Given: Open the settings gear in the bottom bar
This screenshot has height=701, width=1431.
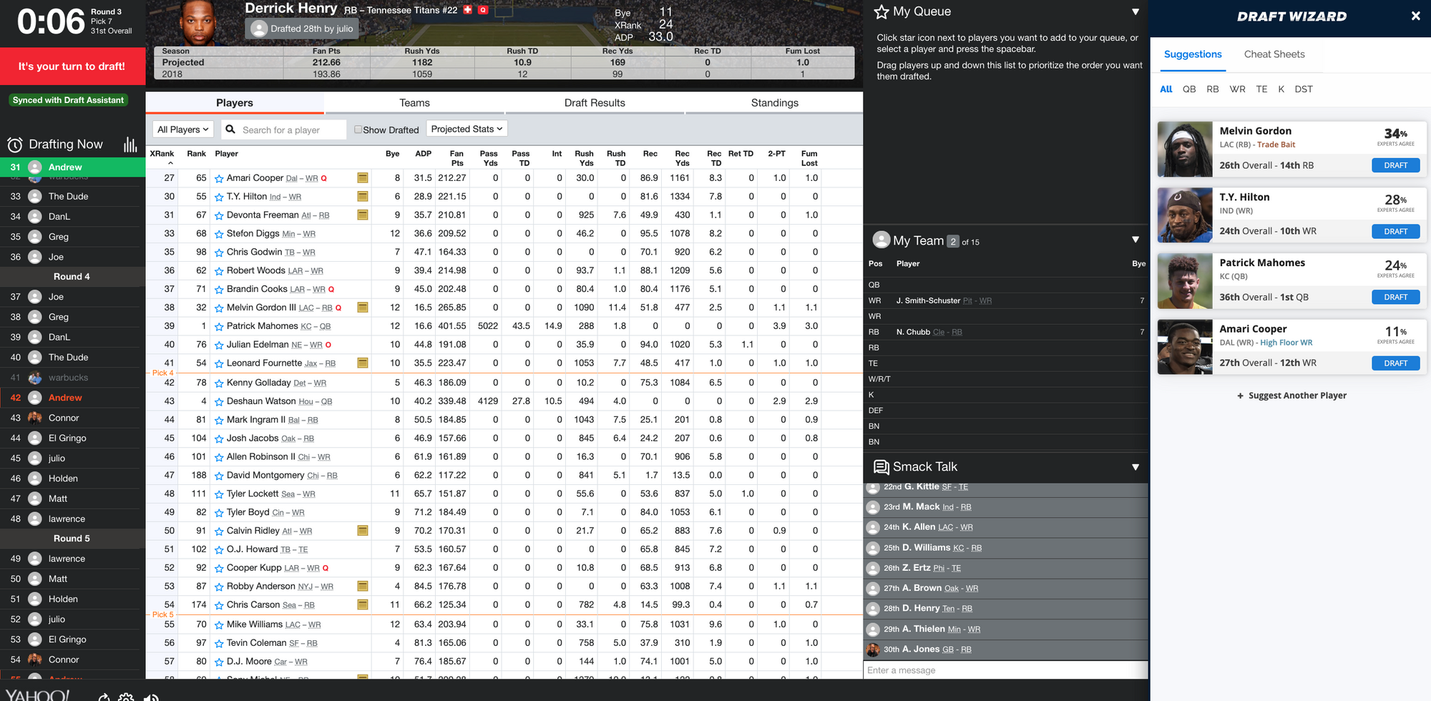Looking at the screenshot, I should pos(126,697).
